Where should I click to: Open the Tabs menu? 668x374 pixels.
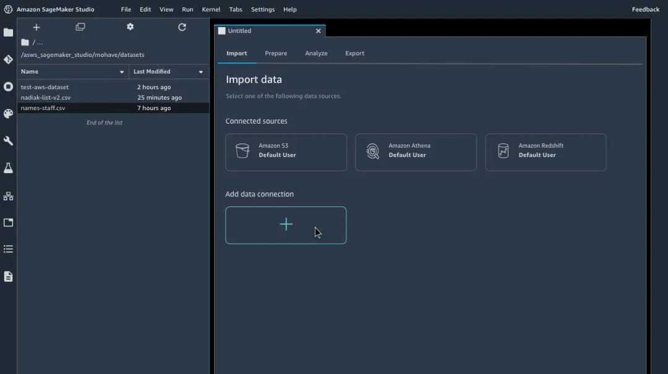235,9
